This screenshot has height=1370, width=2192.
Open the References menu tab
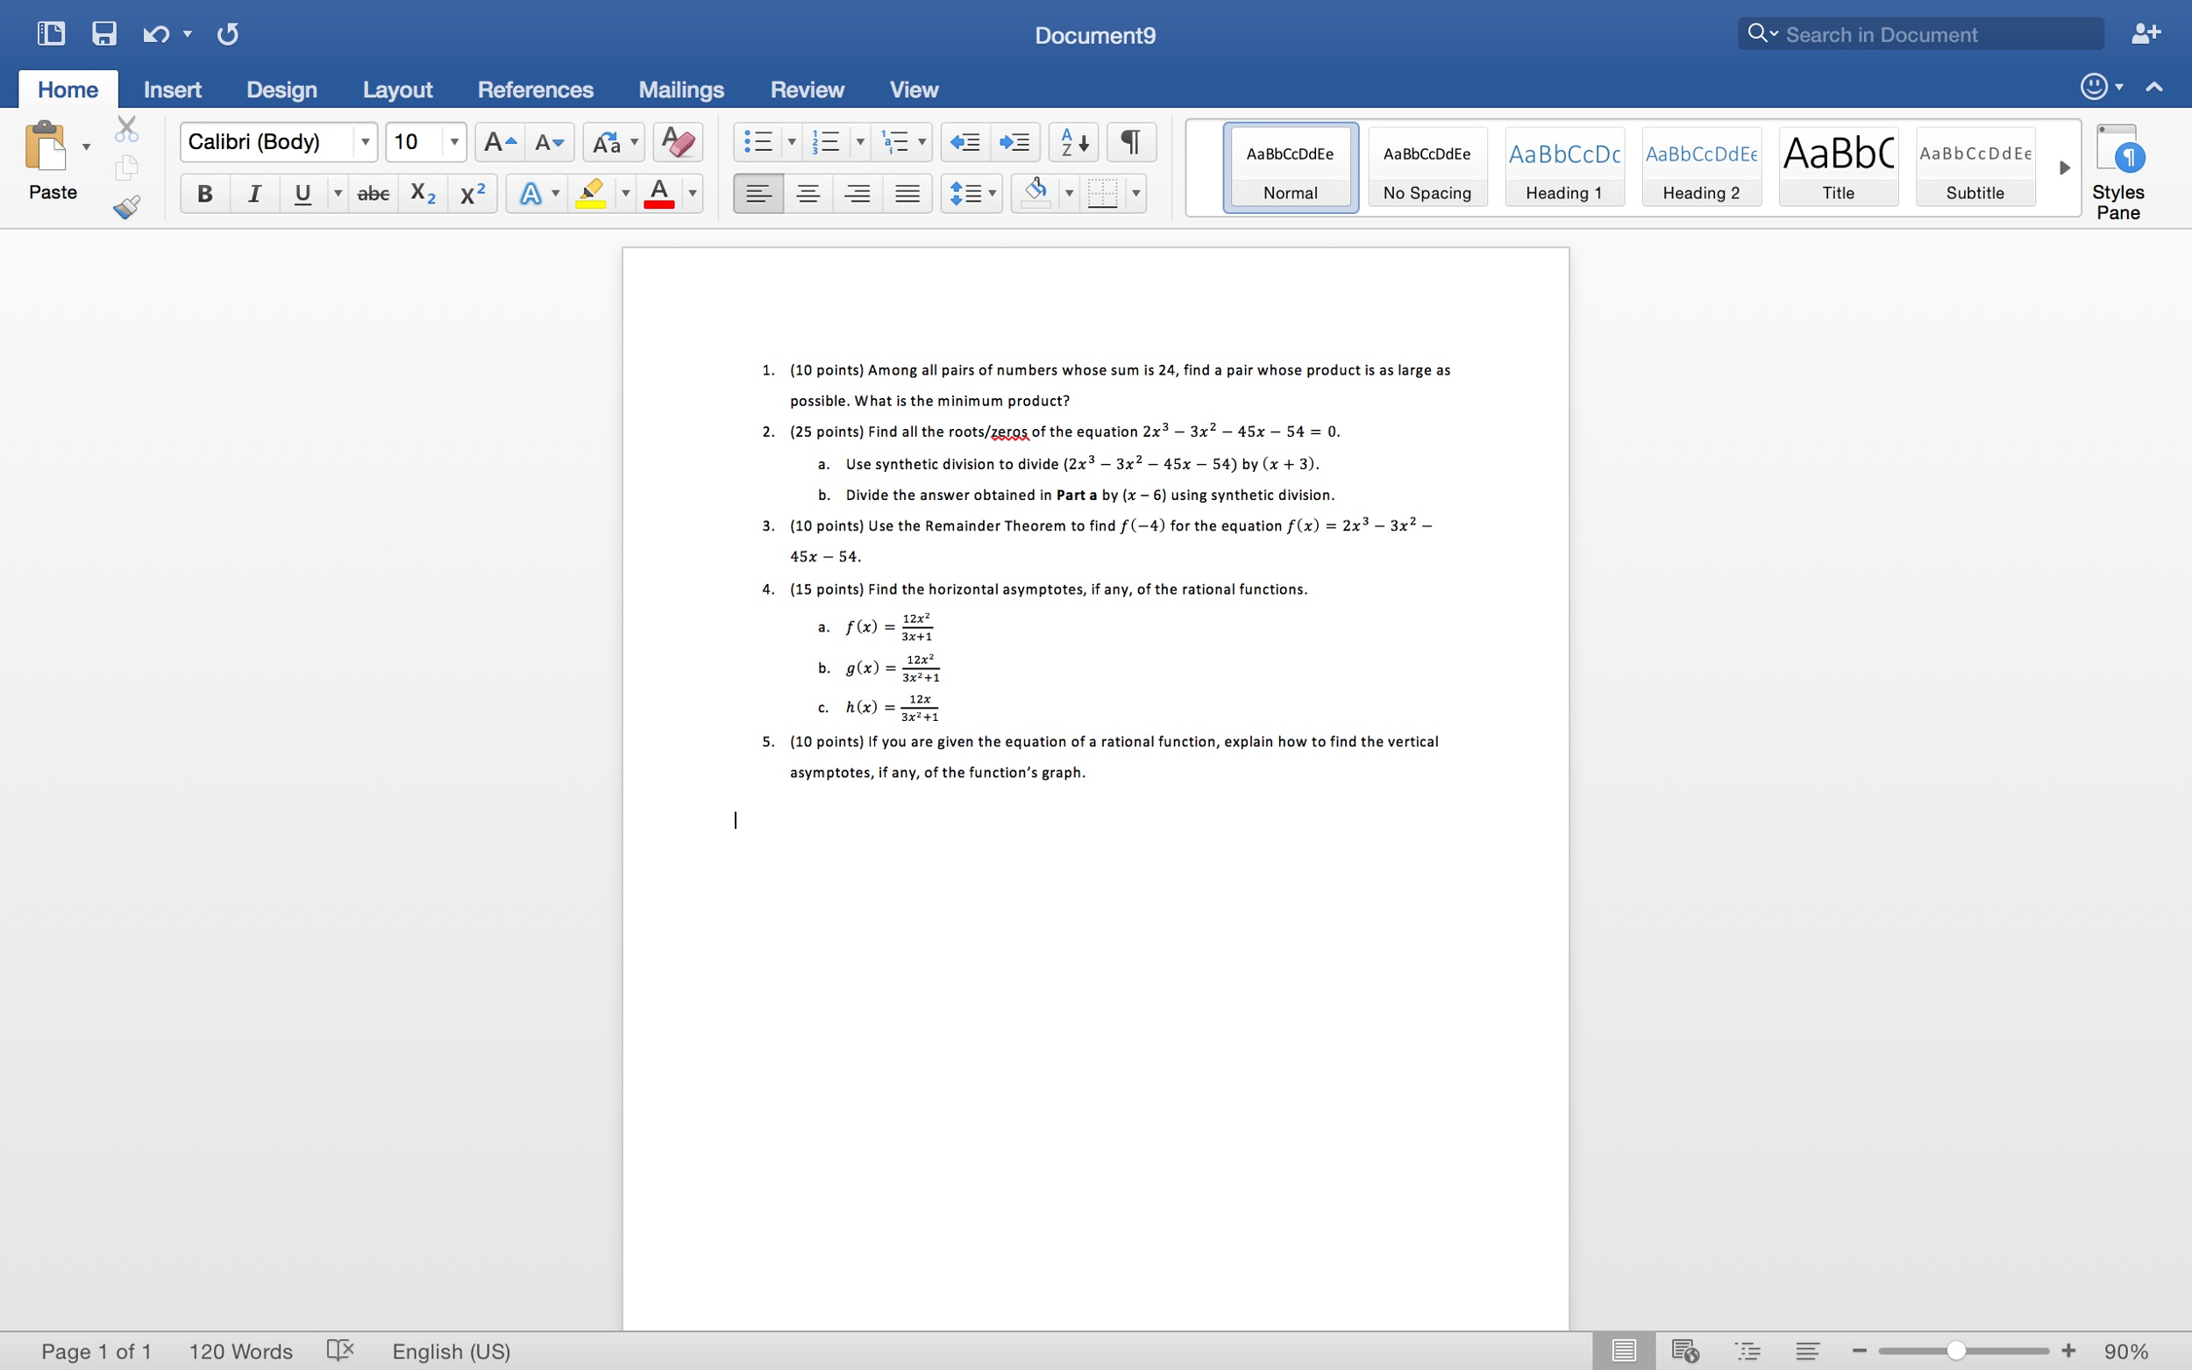535,89
